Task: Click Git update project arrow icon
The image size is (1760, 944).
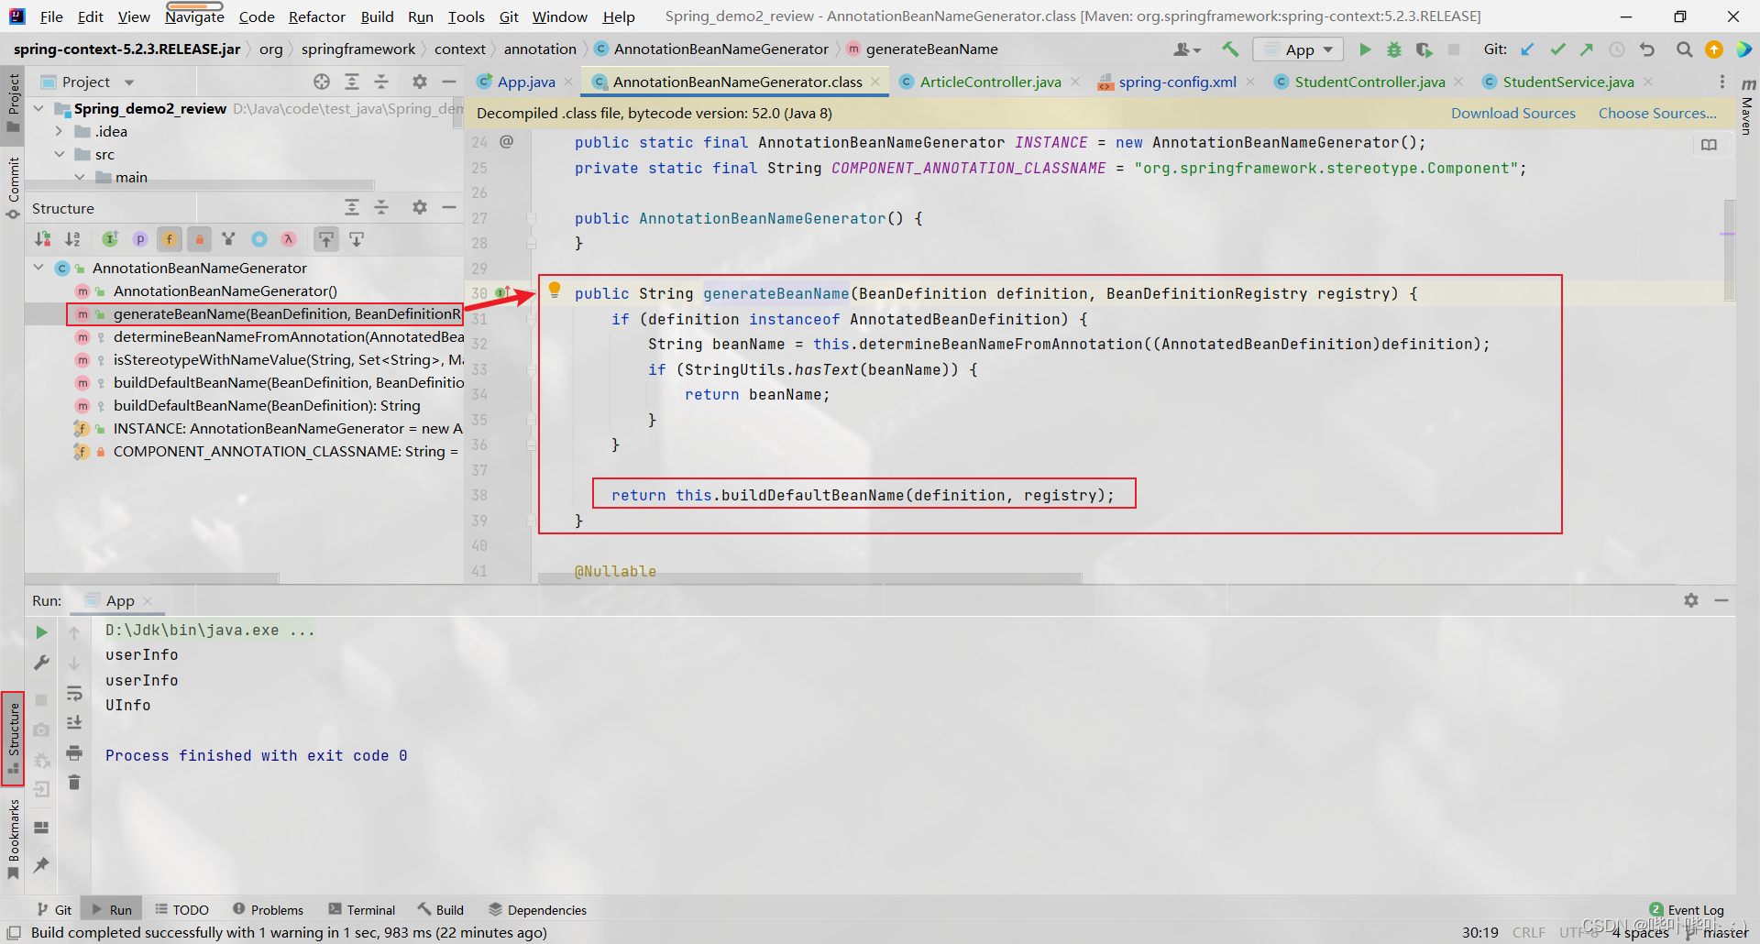Action: [1527, 49]
